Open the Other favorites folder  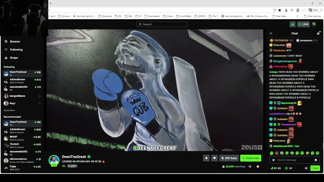pyautogui.click(x=312, y=16)
